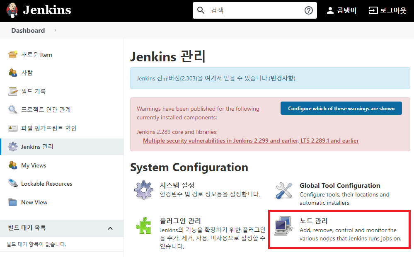The image size is (414, 257).
Task: Open 노드 관리 title link
Action: pos(314,221)
